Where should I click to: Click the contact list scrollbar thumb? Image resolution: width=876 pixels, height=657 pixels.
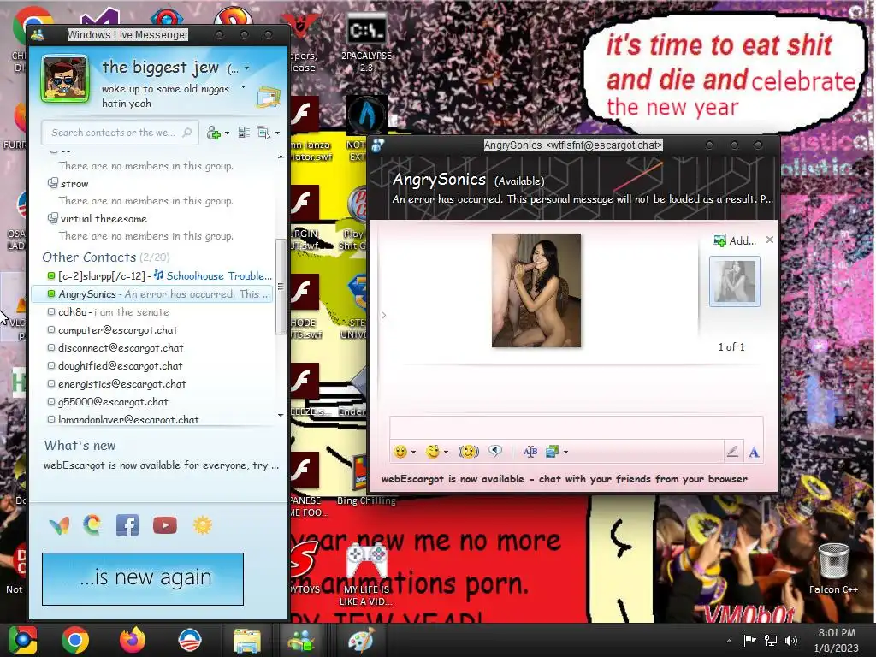pyautogui.click(x=281, y=286)
